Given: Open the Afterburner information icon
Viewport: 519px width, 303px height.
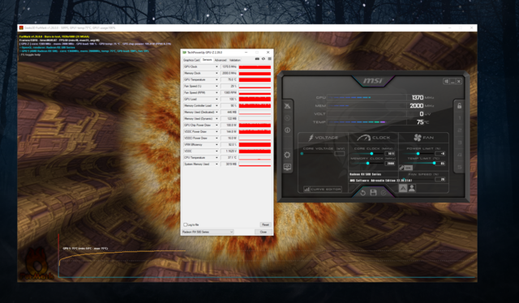Looking at the screenshot, I should [x=287, y=130].
